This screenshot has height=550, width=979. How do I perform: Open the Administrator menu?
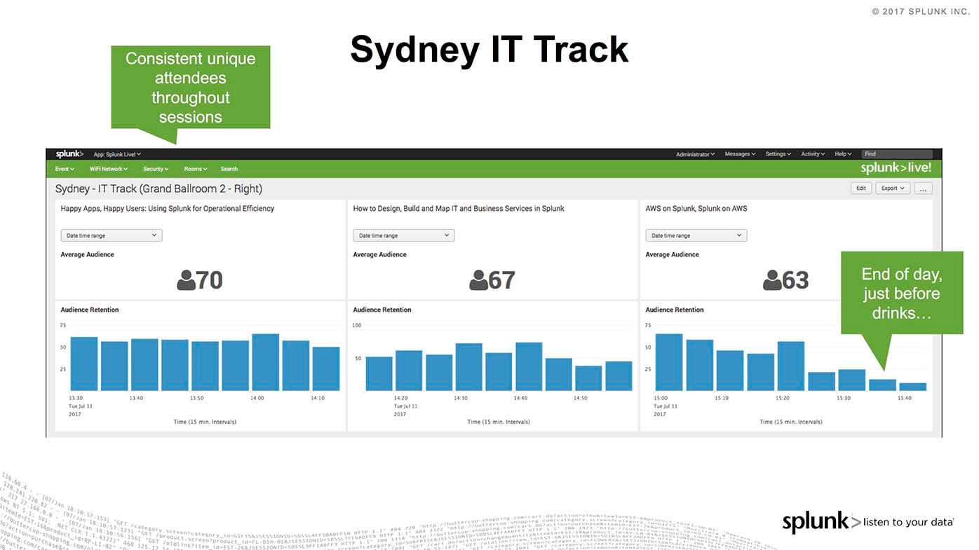[695, 154]
